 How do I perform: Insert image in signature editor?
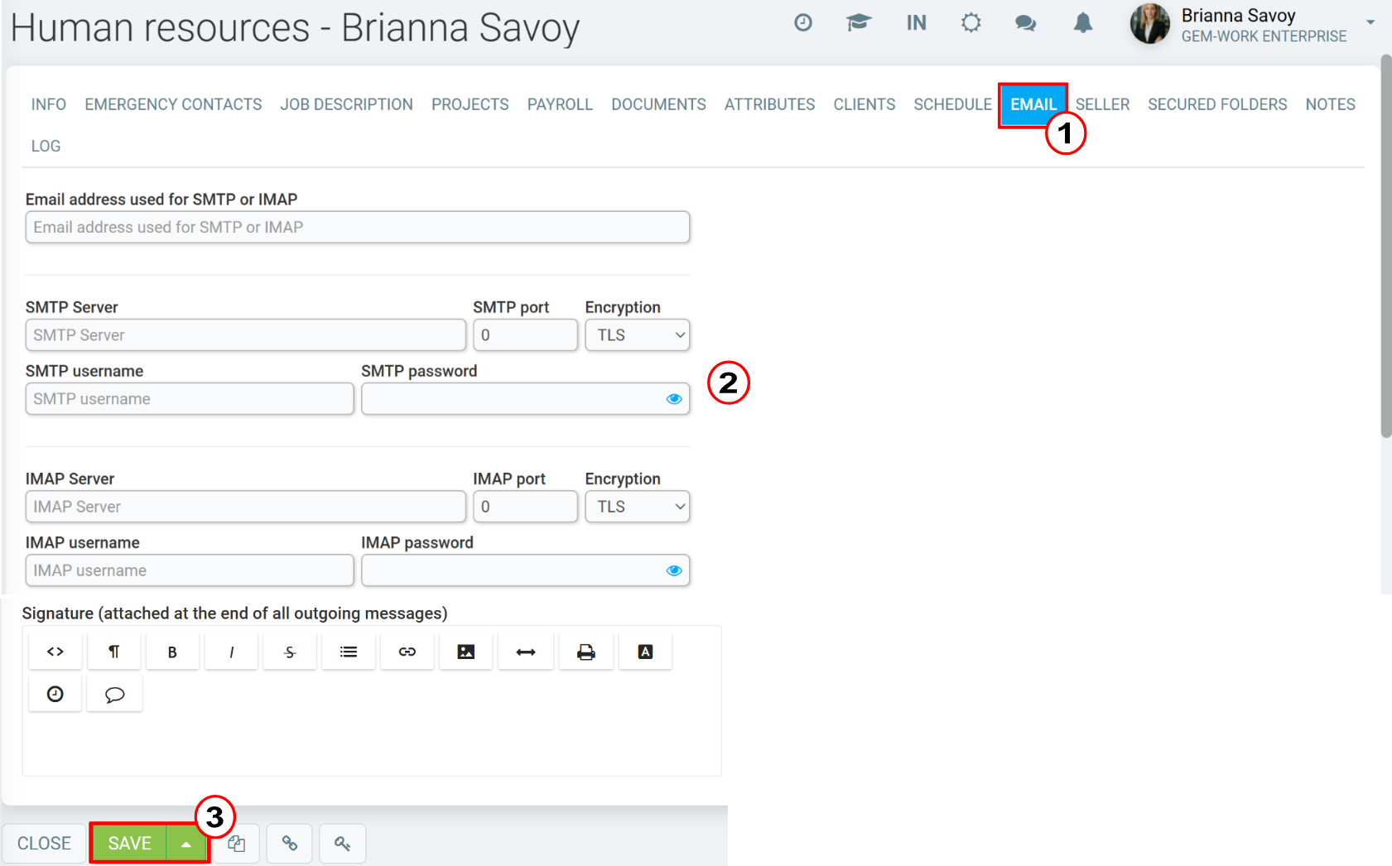(x=466, y=652)
